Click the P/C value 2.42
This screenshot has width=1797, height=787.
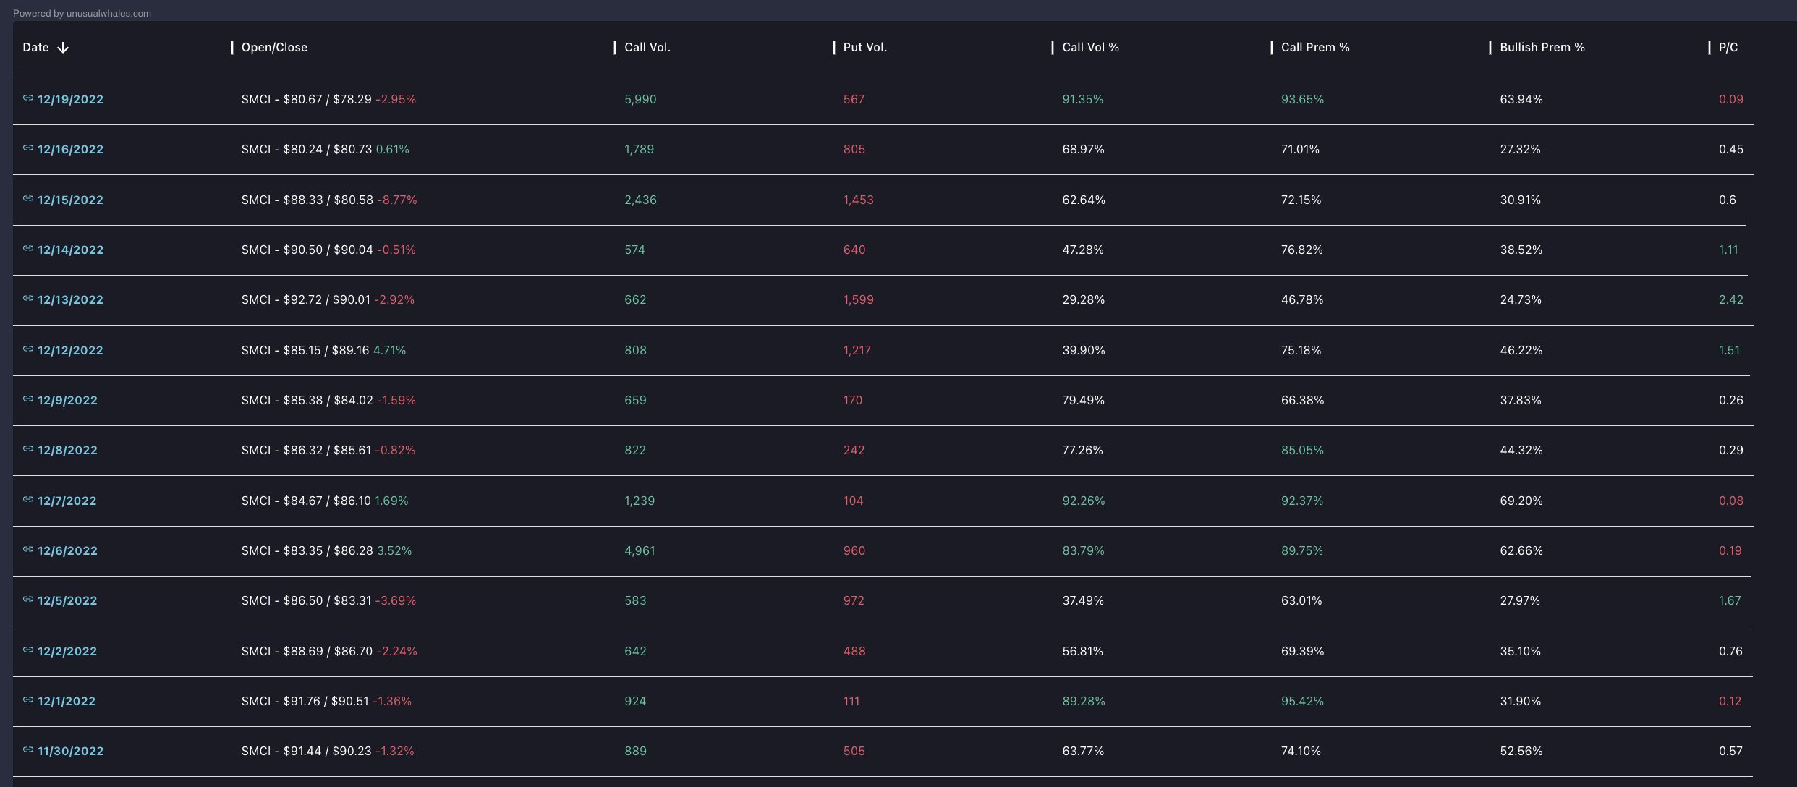pyautogui.click(x=1731, y=299)
